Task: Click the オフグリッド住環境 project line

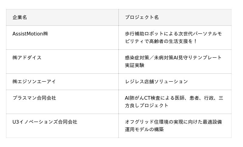Action: coord(173,122)
